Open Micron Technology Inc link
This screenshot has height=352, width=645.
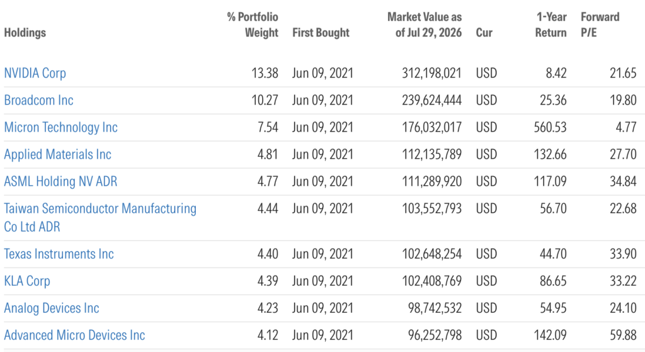(61, 127)
